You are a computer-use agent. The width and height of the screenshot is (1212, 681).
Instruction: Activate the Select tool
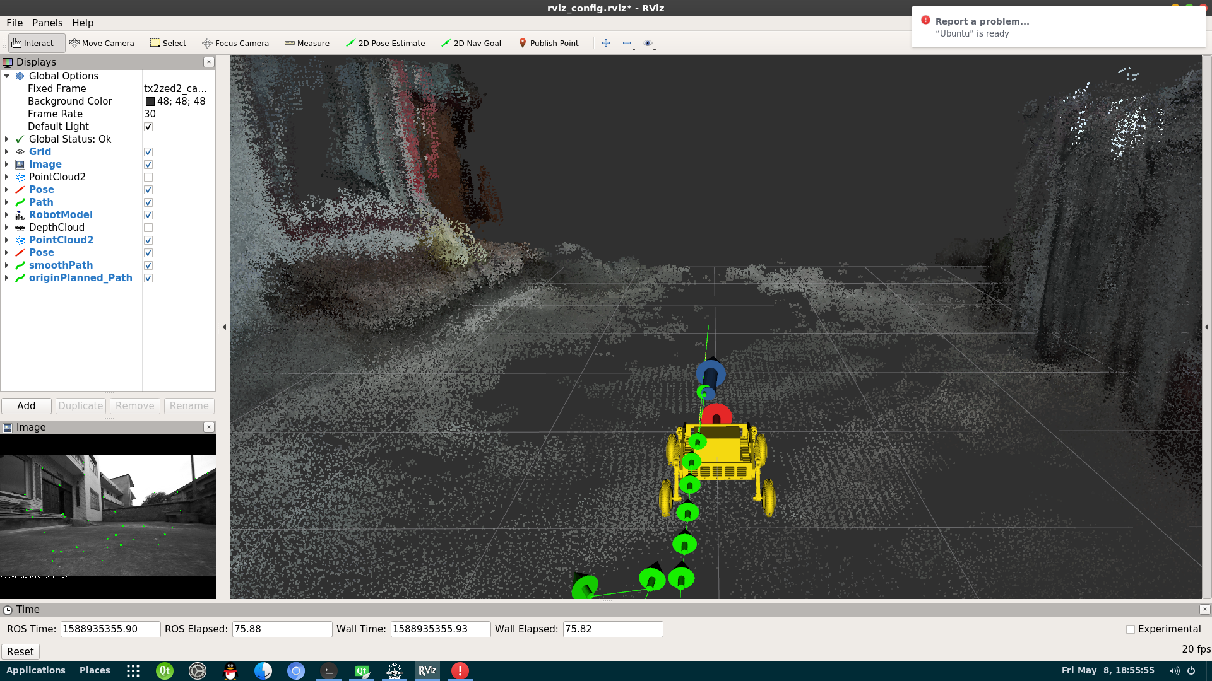click(168, 43)
